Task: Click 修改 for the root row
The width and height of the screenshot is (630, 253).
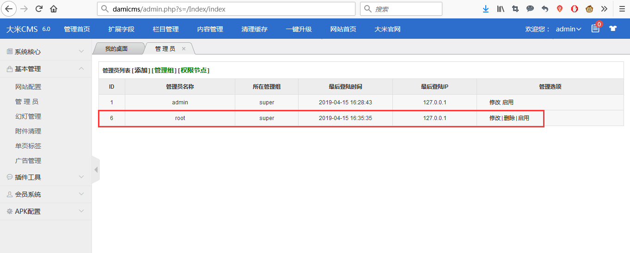Action: 495,118
